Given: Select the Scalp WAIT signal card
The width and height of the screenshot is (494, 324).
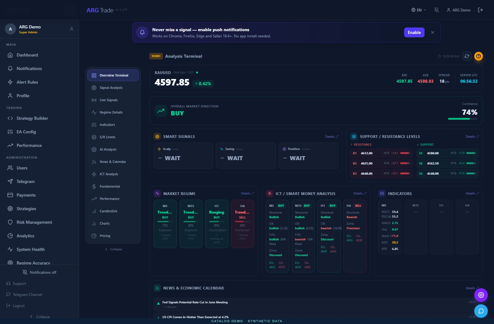Looking at the screenshot, I should tap(183, 156).
